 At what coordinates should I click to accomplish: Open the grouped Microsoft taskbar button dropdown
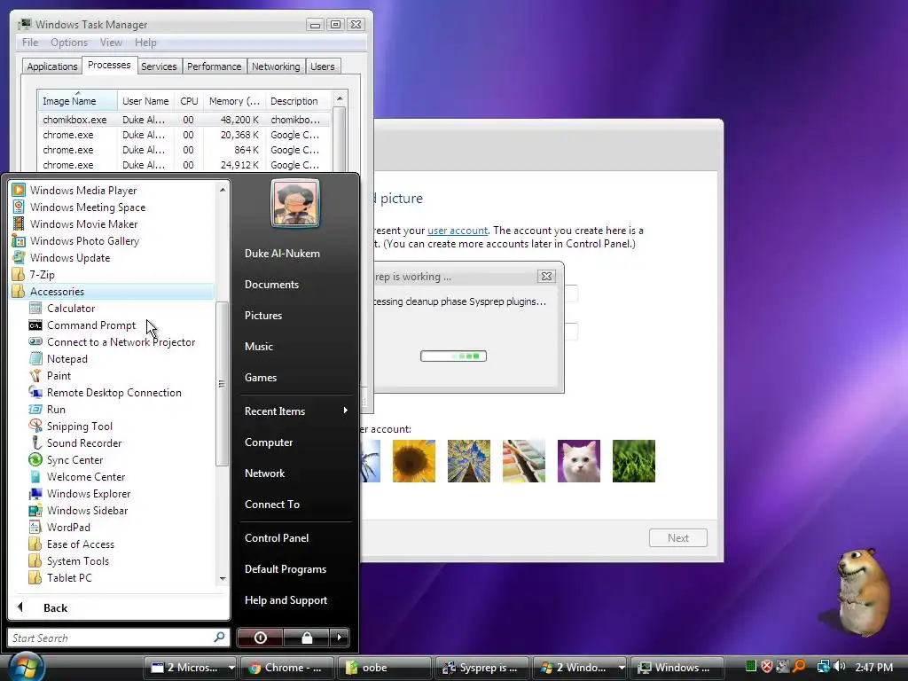[231, 667]
